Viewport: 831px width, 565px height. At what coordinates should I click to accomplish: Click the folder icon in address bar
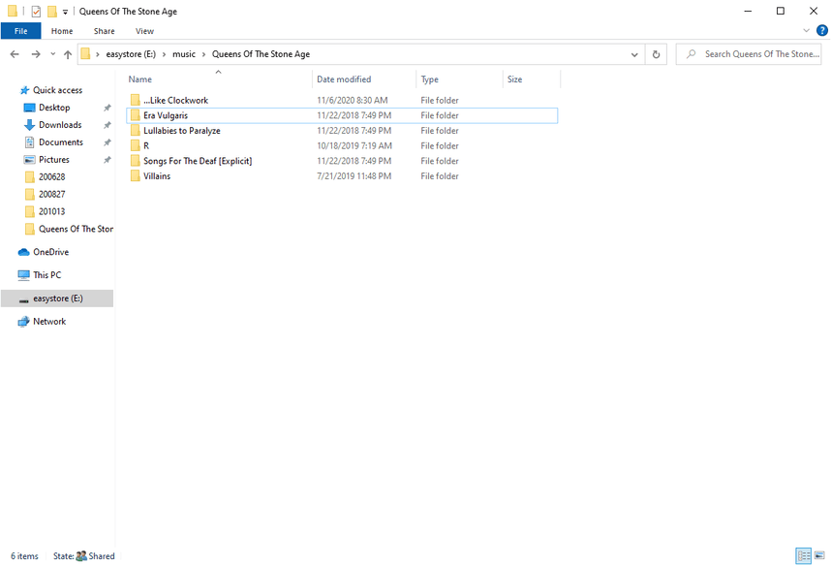click(x=85, y=53)
